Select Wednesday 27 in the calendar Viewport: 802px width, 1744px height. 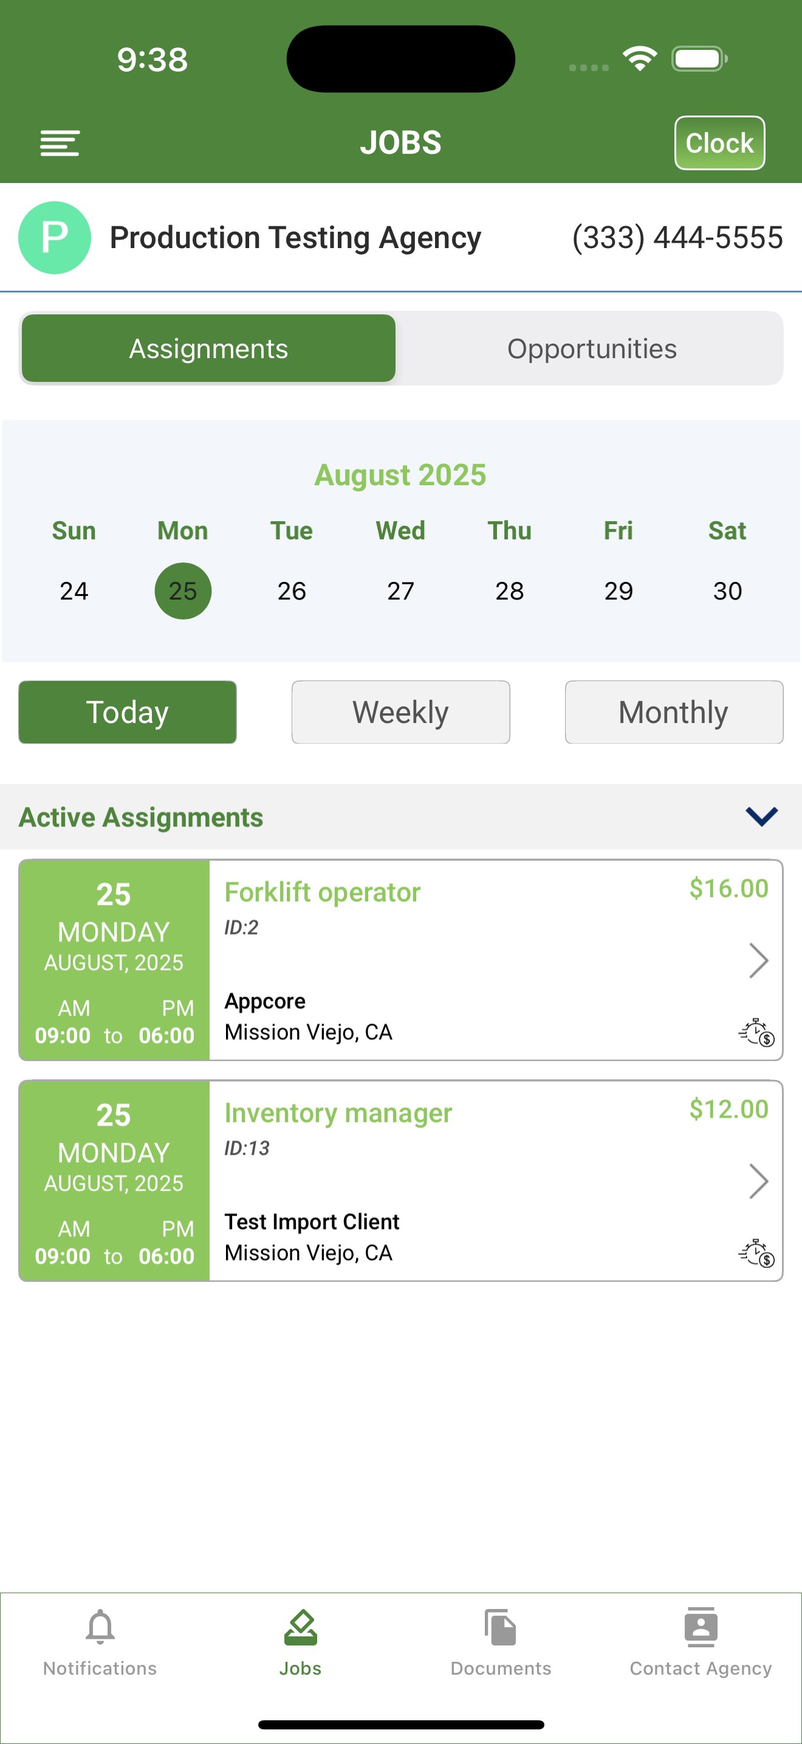(x=400, y=591)
